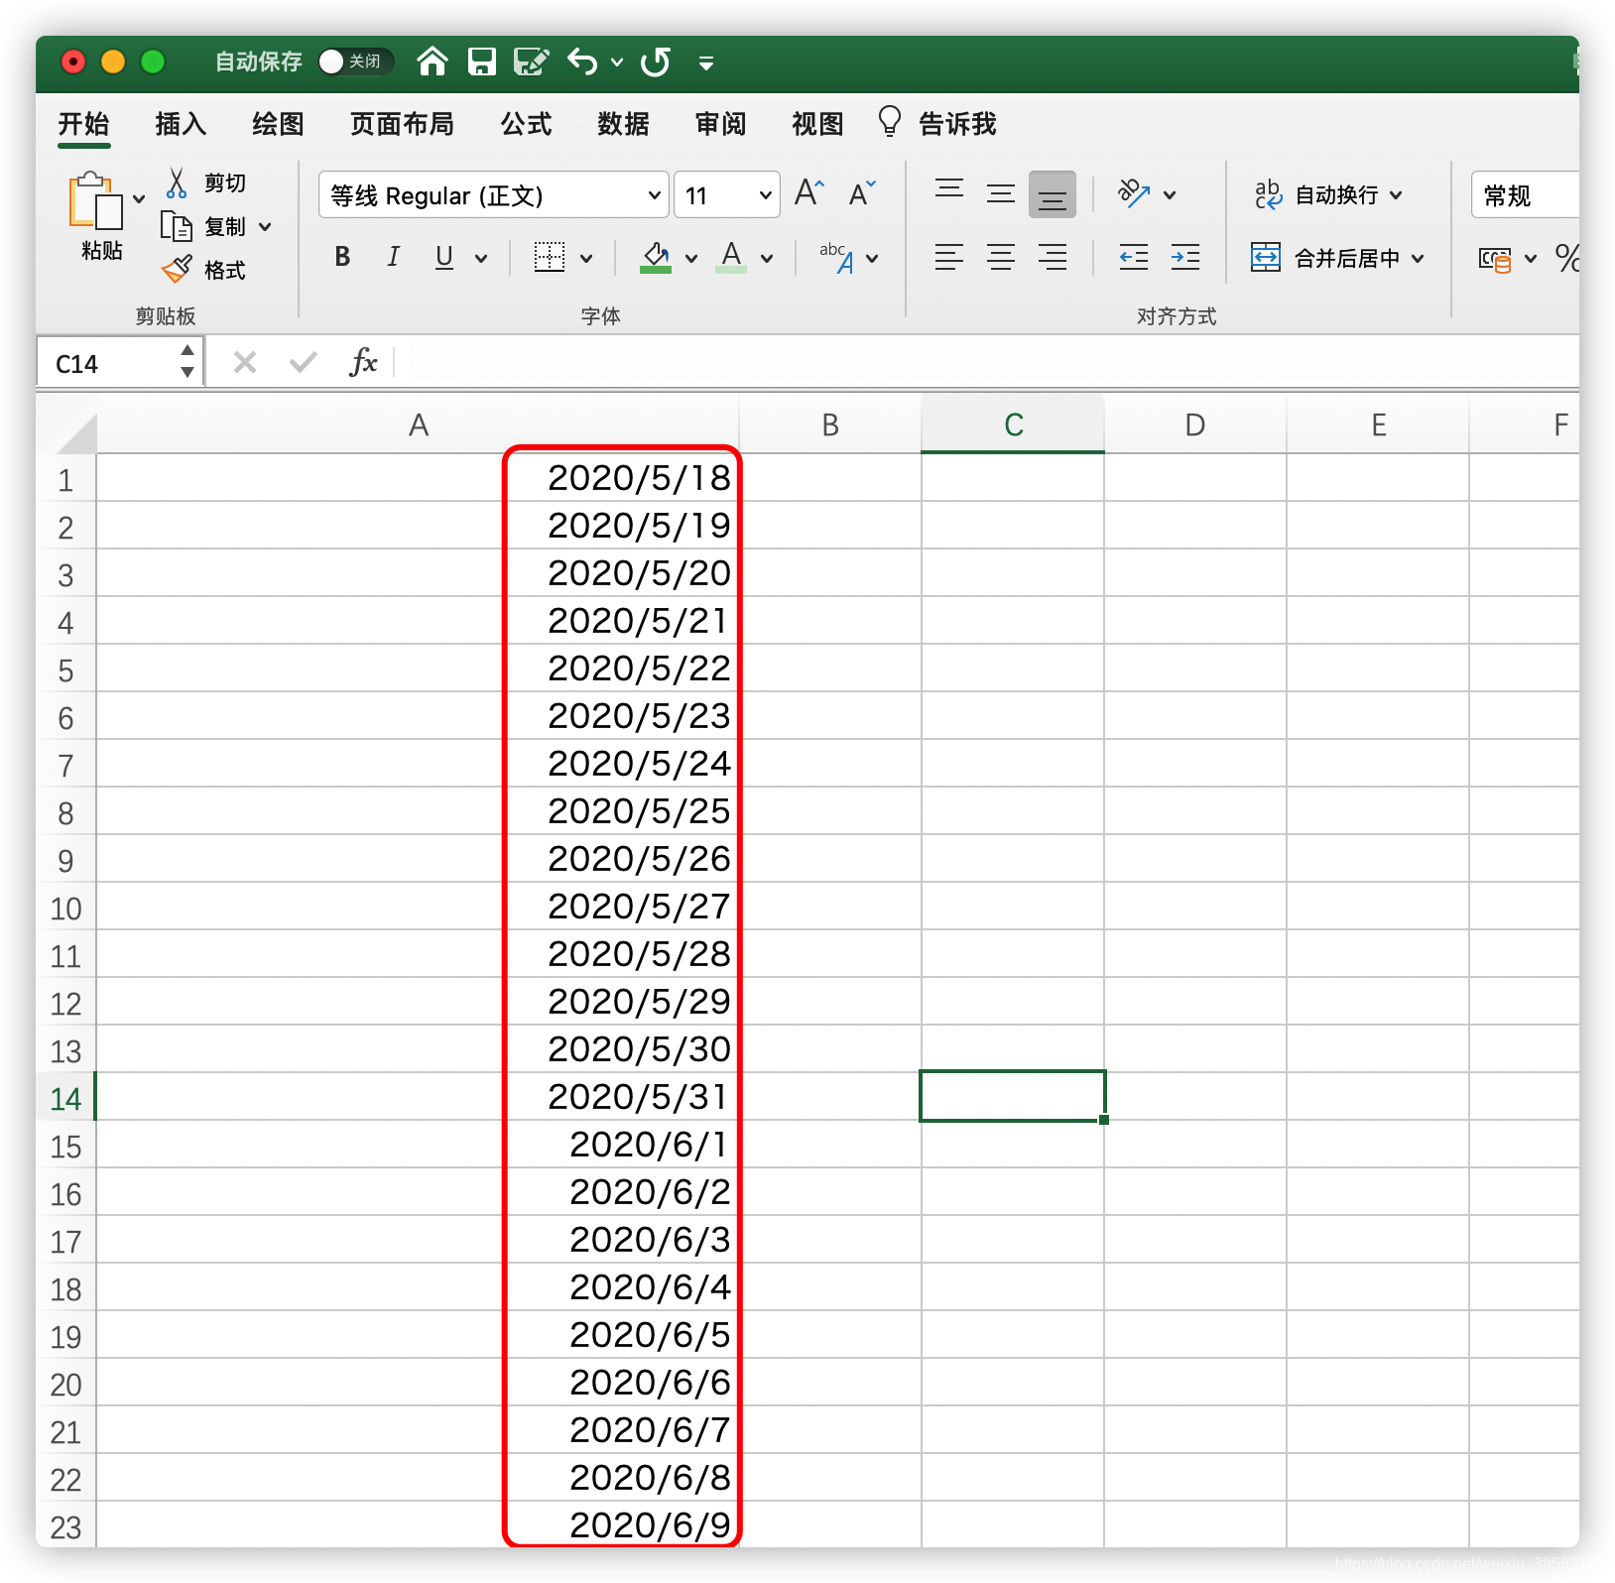
Task: Increase the indent
Action: [1185, 257]
